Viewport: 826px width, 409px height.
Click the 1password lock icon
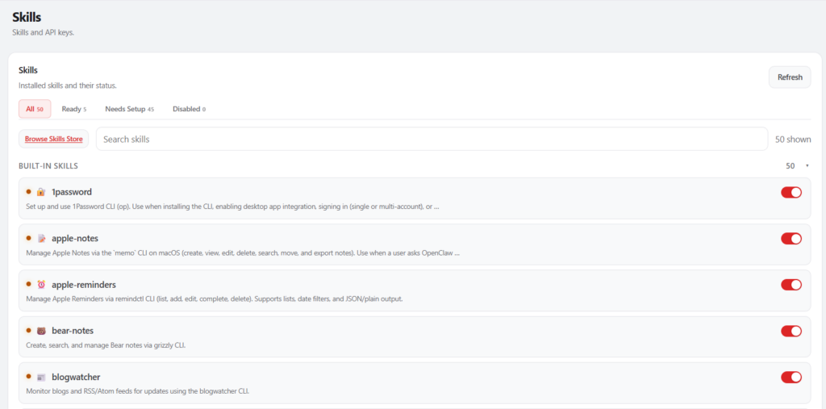click(x=41, y=192)
